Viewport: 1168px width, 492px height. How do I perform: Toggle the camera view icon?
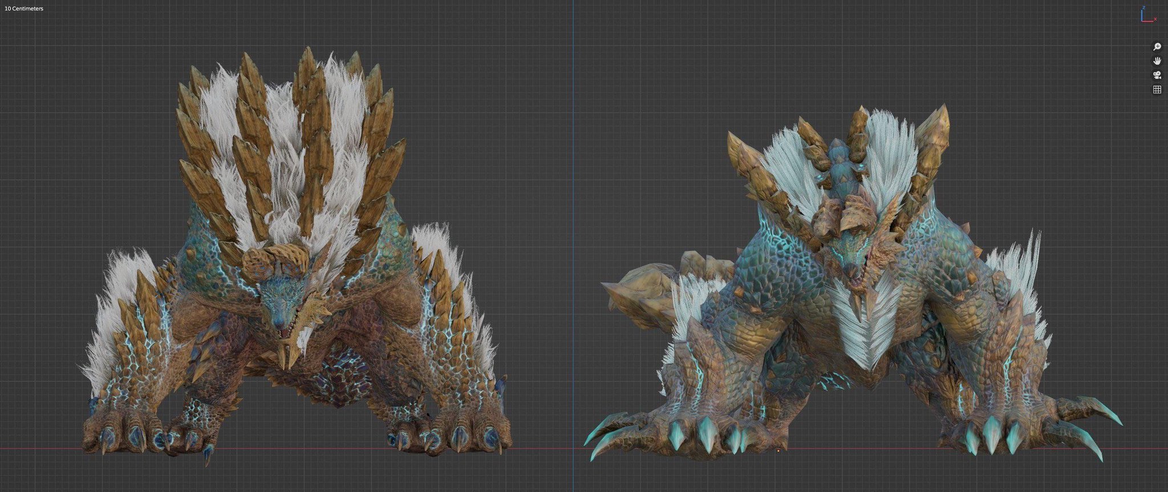tap(1157, 75)
